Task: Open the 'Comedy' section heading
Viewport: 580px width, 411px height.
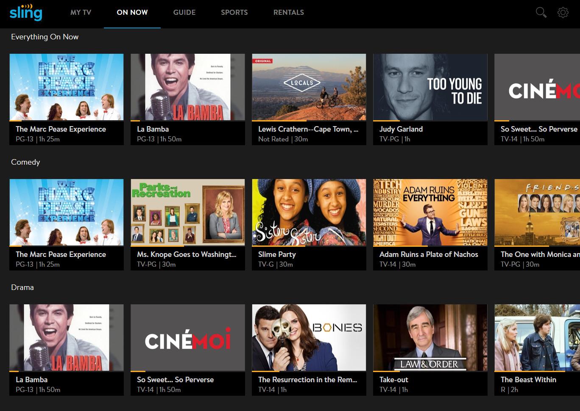Action: pos(25,162)
